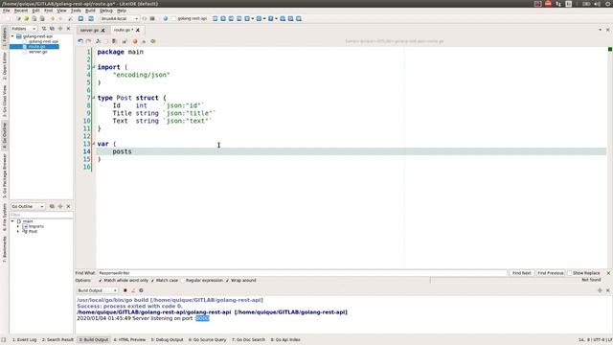Image resolution: width=613 pixels, height=345 pixels.
Task: Click the clear output broom icon
Action: tap(133, 290)
